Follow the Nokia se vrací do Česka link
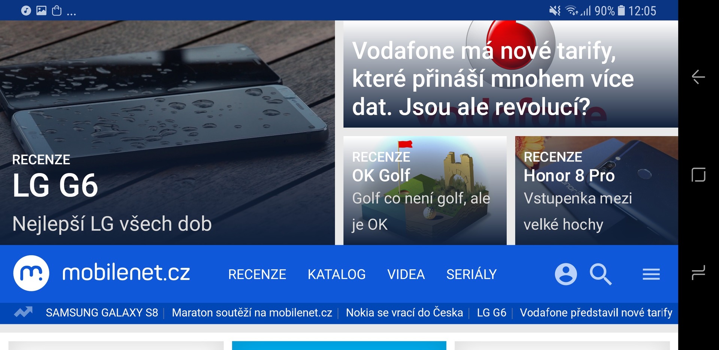Image resolution: width=719 pixels, height=350 pixels. coord(404,313)
